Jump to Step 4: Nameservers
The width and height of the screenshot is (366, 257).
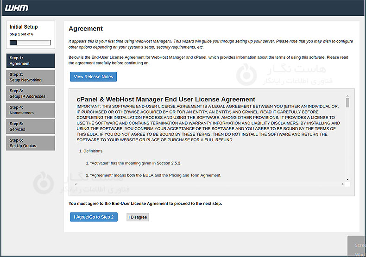coord(31,110)
